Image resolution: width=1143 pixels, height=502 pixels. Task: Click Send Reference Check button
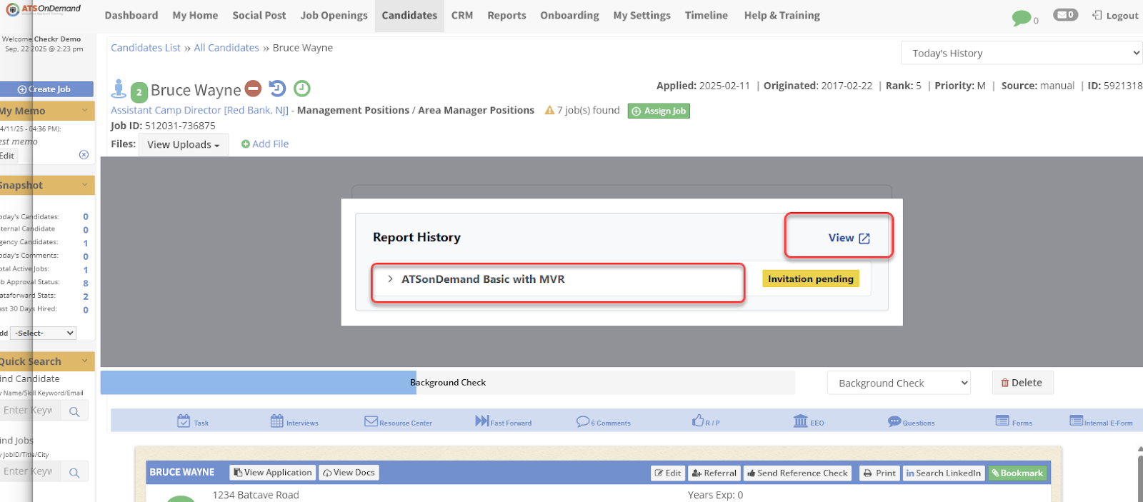coord(797,473)
